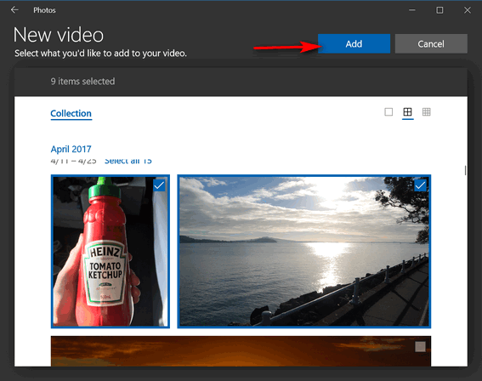Viewport: 482px width, 381px height.
Task: Click the April 2017 date link
Action: tap(71, 149)
